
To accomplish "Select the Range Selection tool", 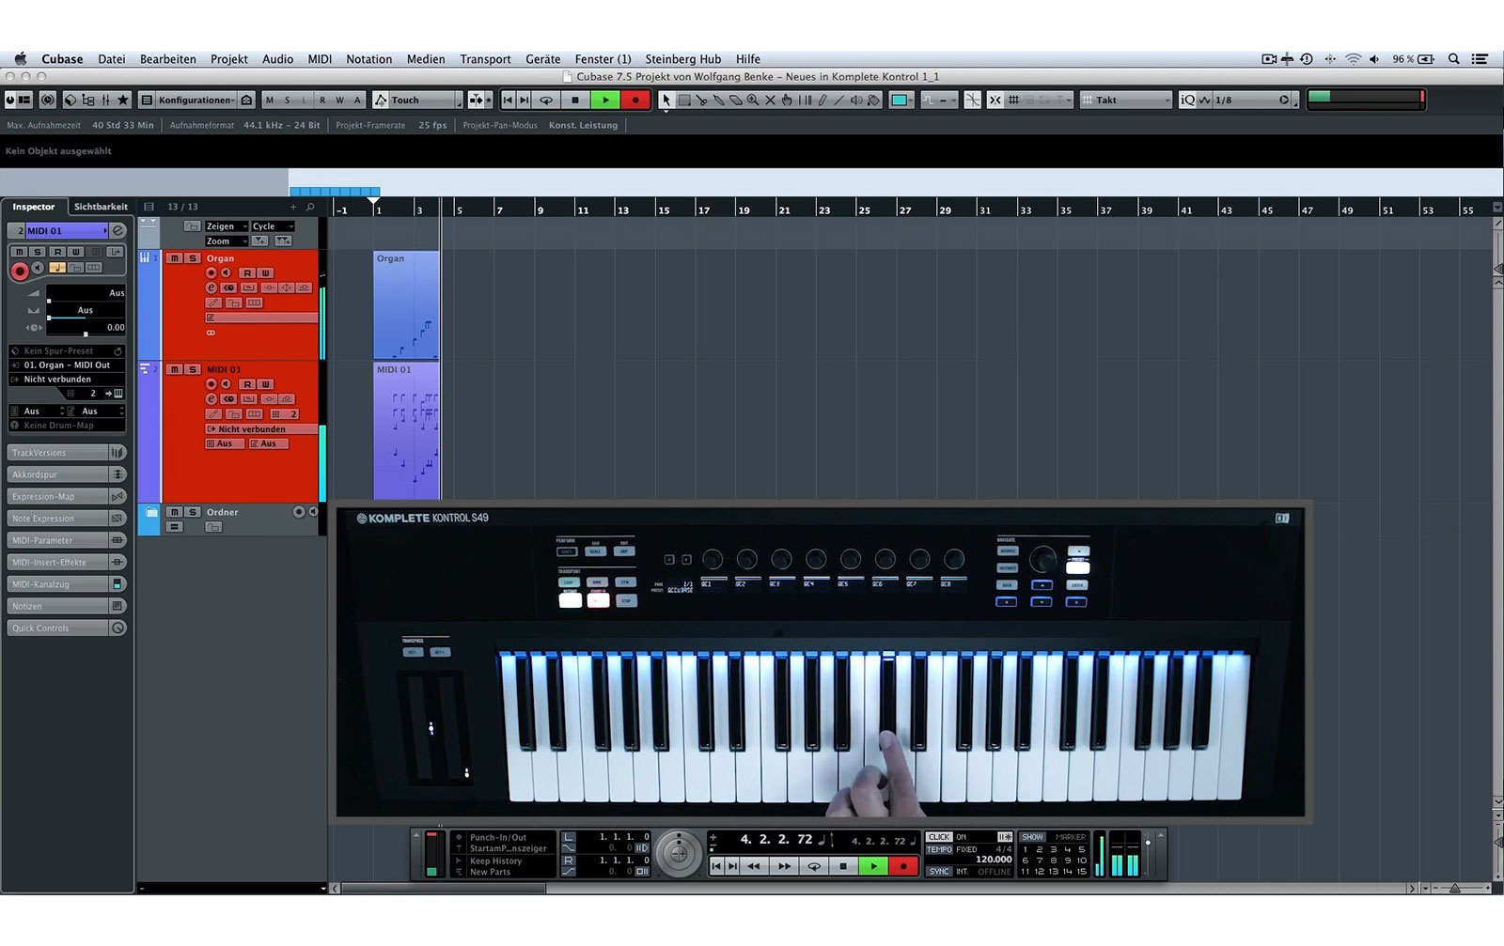I will pyautogui.click(x=684, y=100).
